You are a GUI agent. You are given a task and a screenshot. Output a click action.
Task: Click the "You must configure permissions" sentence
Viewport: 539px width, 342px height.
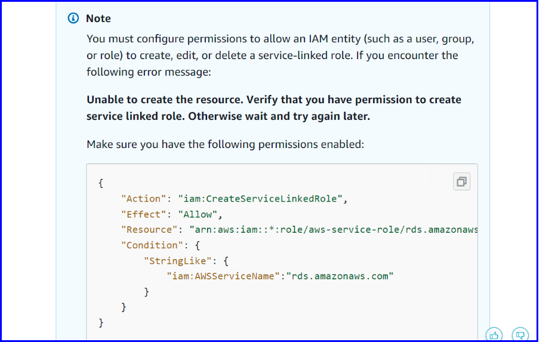[280, 55]
